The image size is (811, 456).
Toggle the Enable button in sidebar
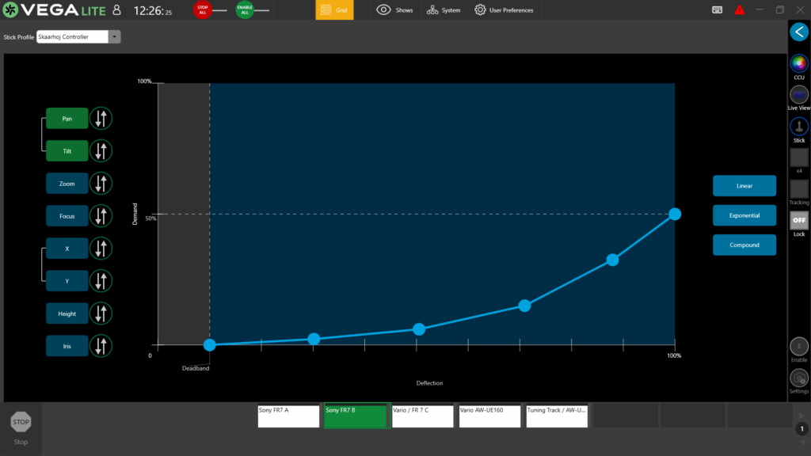coord(799,347)
